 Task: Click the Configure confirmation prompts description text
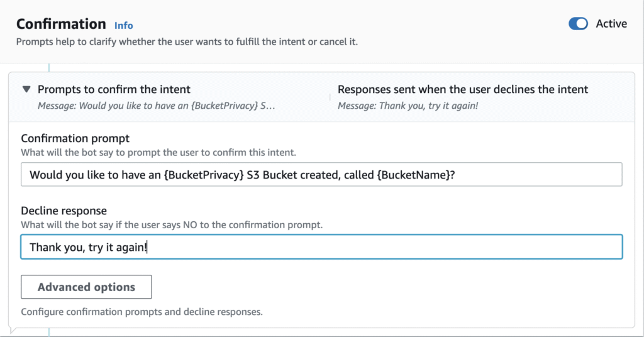tap(142, 312)
